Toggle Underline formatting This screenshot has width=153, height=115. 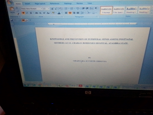pyautogui.click(x=31, y=13)
